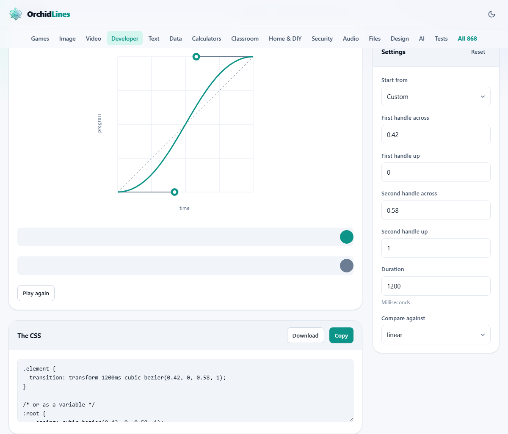Open the Audio category tab
The image size is (508, 434).
(x=351, y=38)
